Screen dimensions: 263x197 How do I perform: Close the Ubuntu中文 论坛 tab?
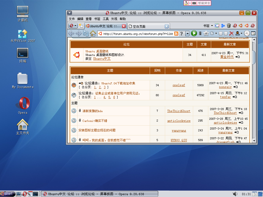(124, 26)
